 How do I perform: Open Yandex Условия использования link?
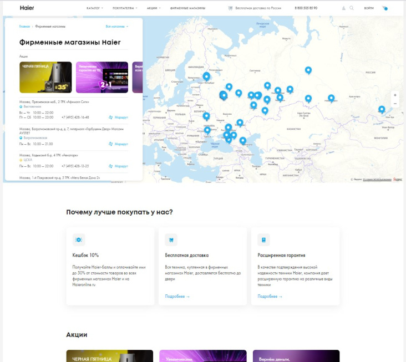point(377,179)
